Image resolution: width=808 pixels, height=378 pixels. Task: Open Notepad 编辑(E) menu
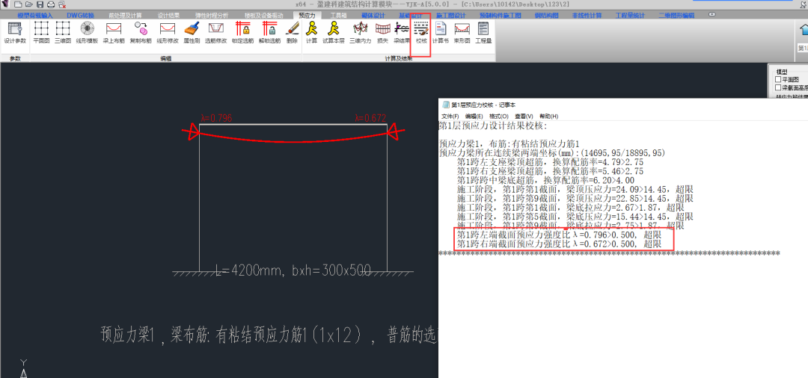click(474, 117)
